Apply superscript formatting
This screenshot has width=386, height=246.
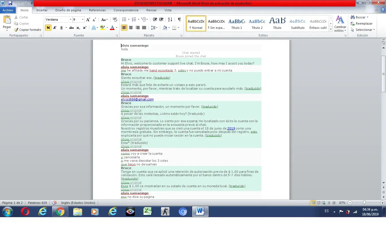[x=84, y=28]
